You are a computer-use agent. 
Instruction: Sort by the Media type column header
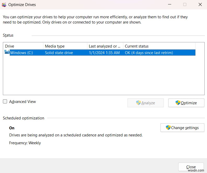[65, 46]
